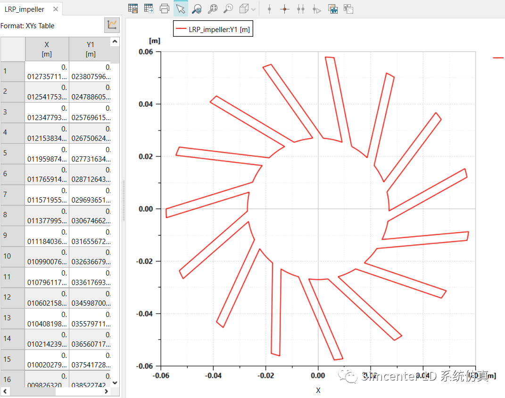
Task: Activate the arrow pointer selection tool
Action: pos(181,8)
